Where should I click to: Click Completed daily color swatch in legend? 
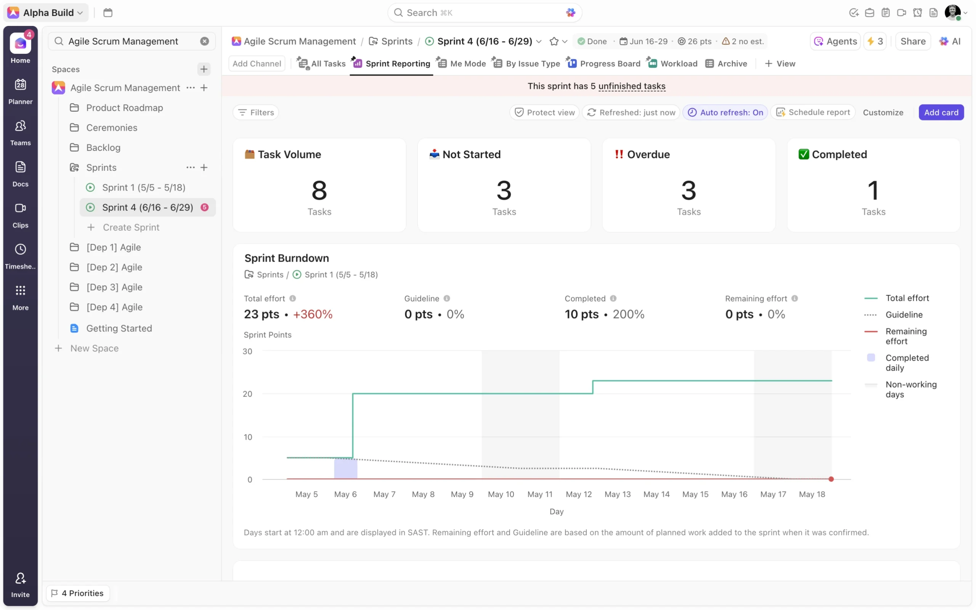[x=871, y=358]
